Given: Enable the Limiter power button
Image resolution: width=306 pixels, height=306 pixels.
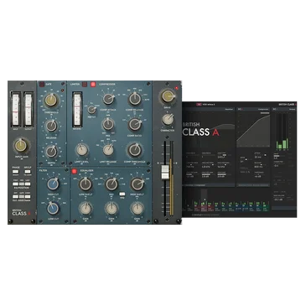Looking at the screenshot, I should tap(85, 84).
